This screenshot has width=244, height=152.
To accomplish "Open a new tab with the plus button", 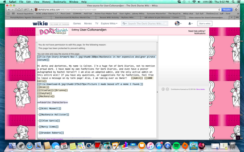I will (231, 17).
